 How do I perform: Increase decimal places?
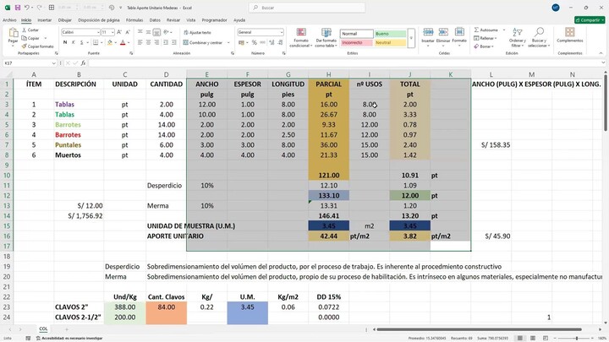272,42
